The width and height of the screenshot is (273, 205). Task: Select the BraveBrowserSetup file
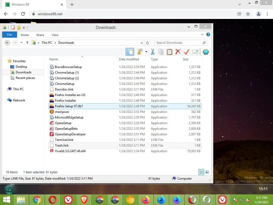[x=125, y=67]
